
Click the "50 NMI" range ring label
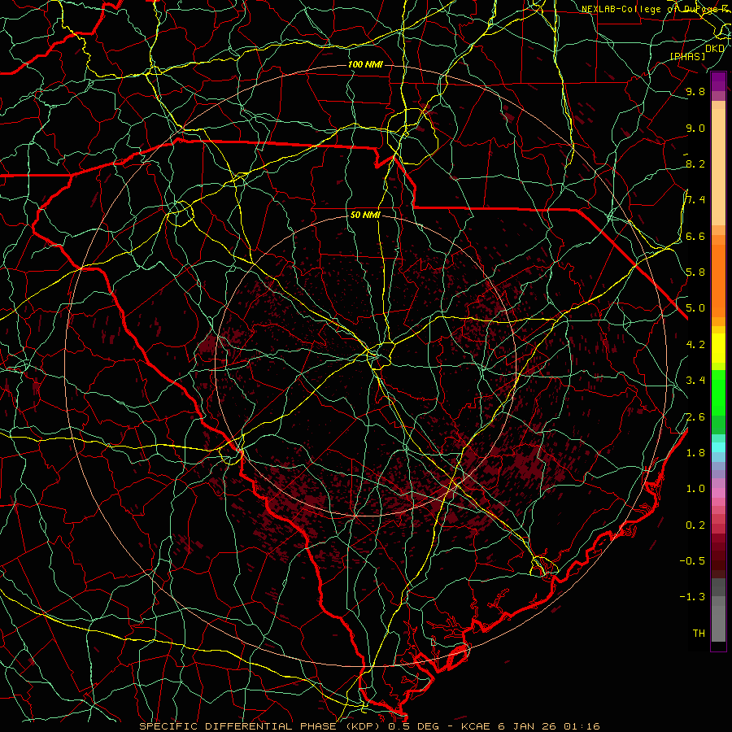(365, 216)
